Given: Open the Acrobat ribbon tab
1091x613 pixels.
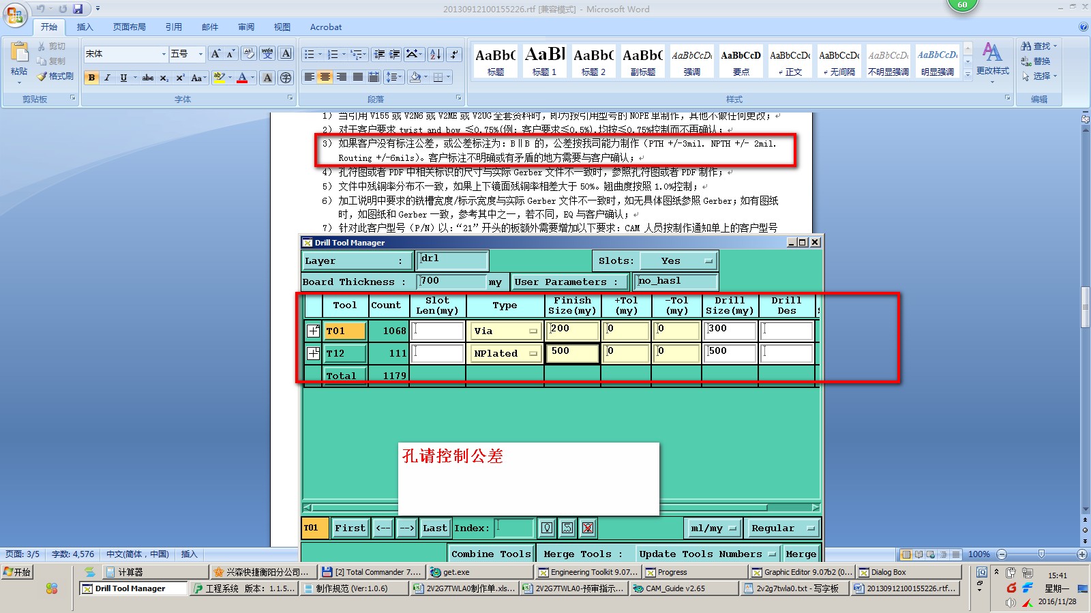Looking at the screenshot, I should point(326,27).
